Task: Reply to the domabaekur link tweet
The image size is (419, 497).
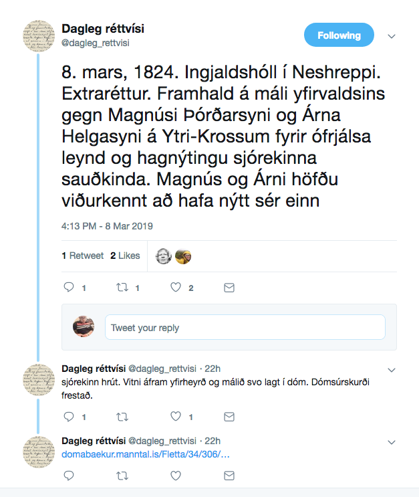Action: (x=67, y=476)
